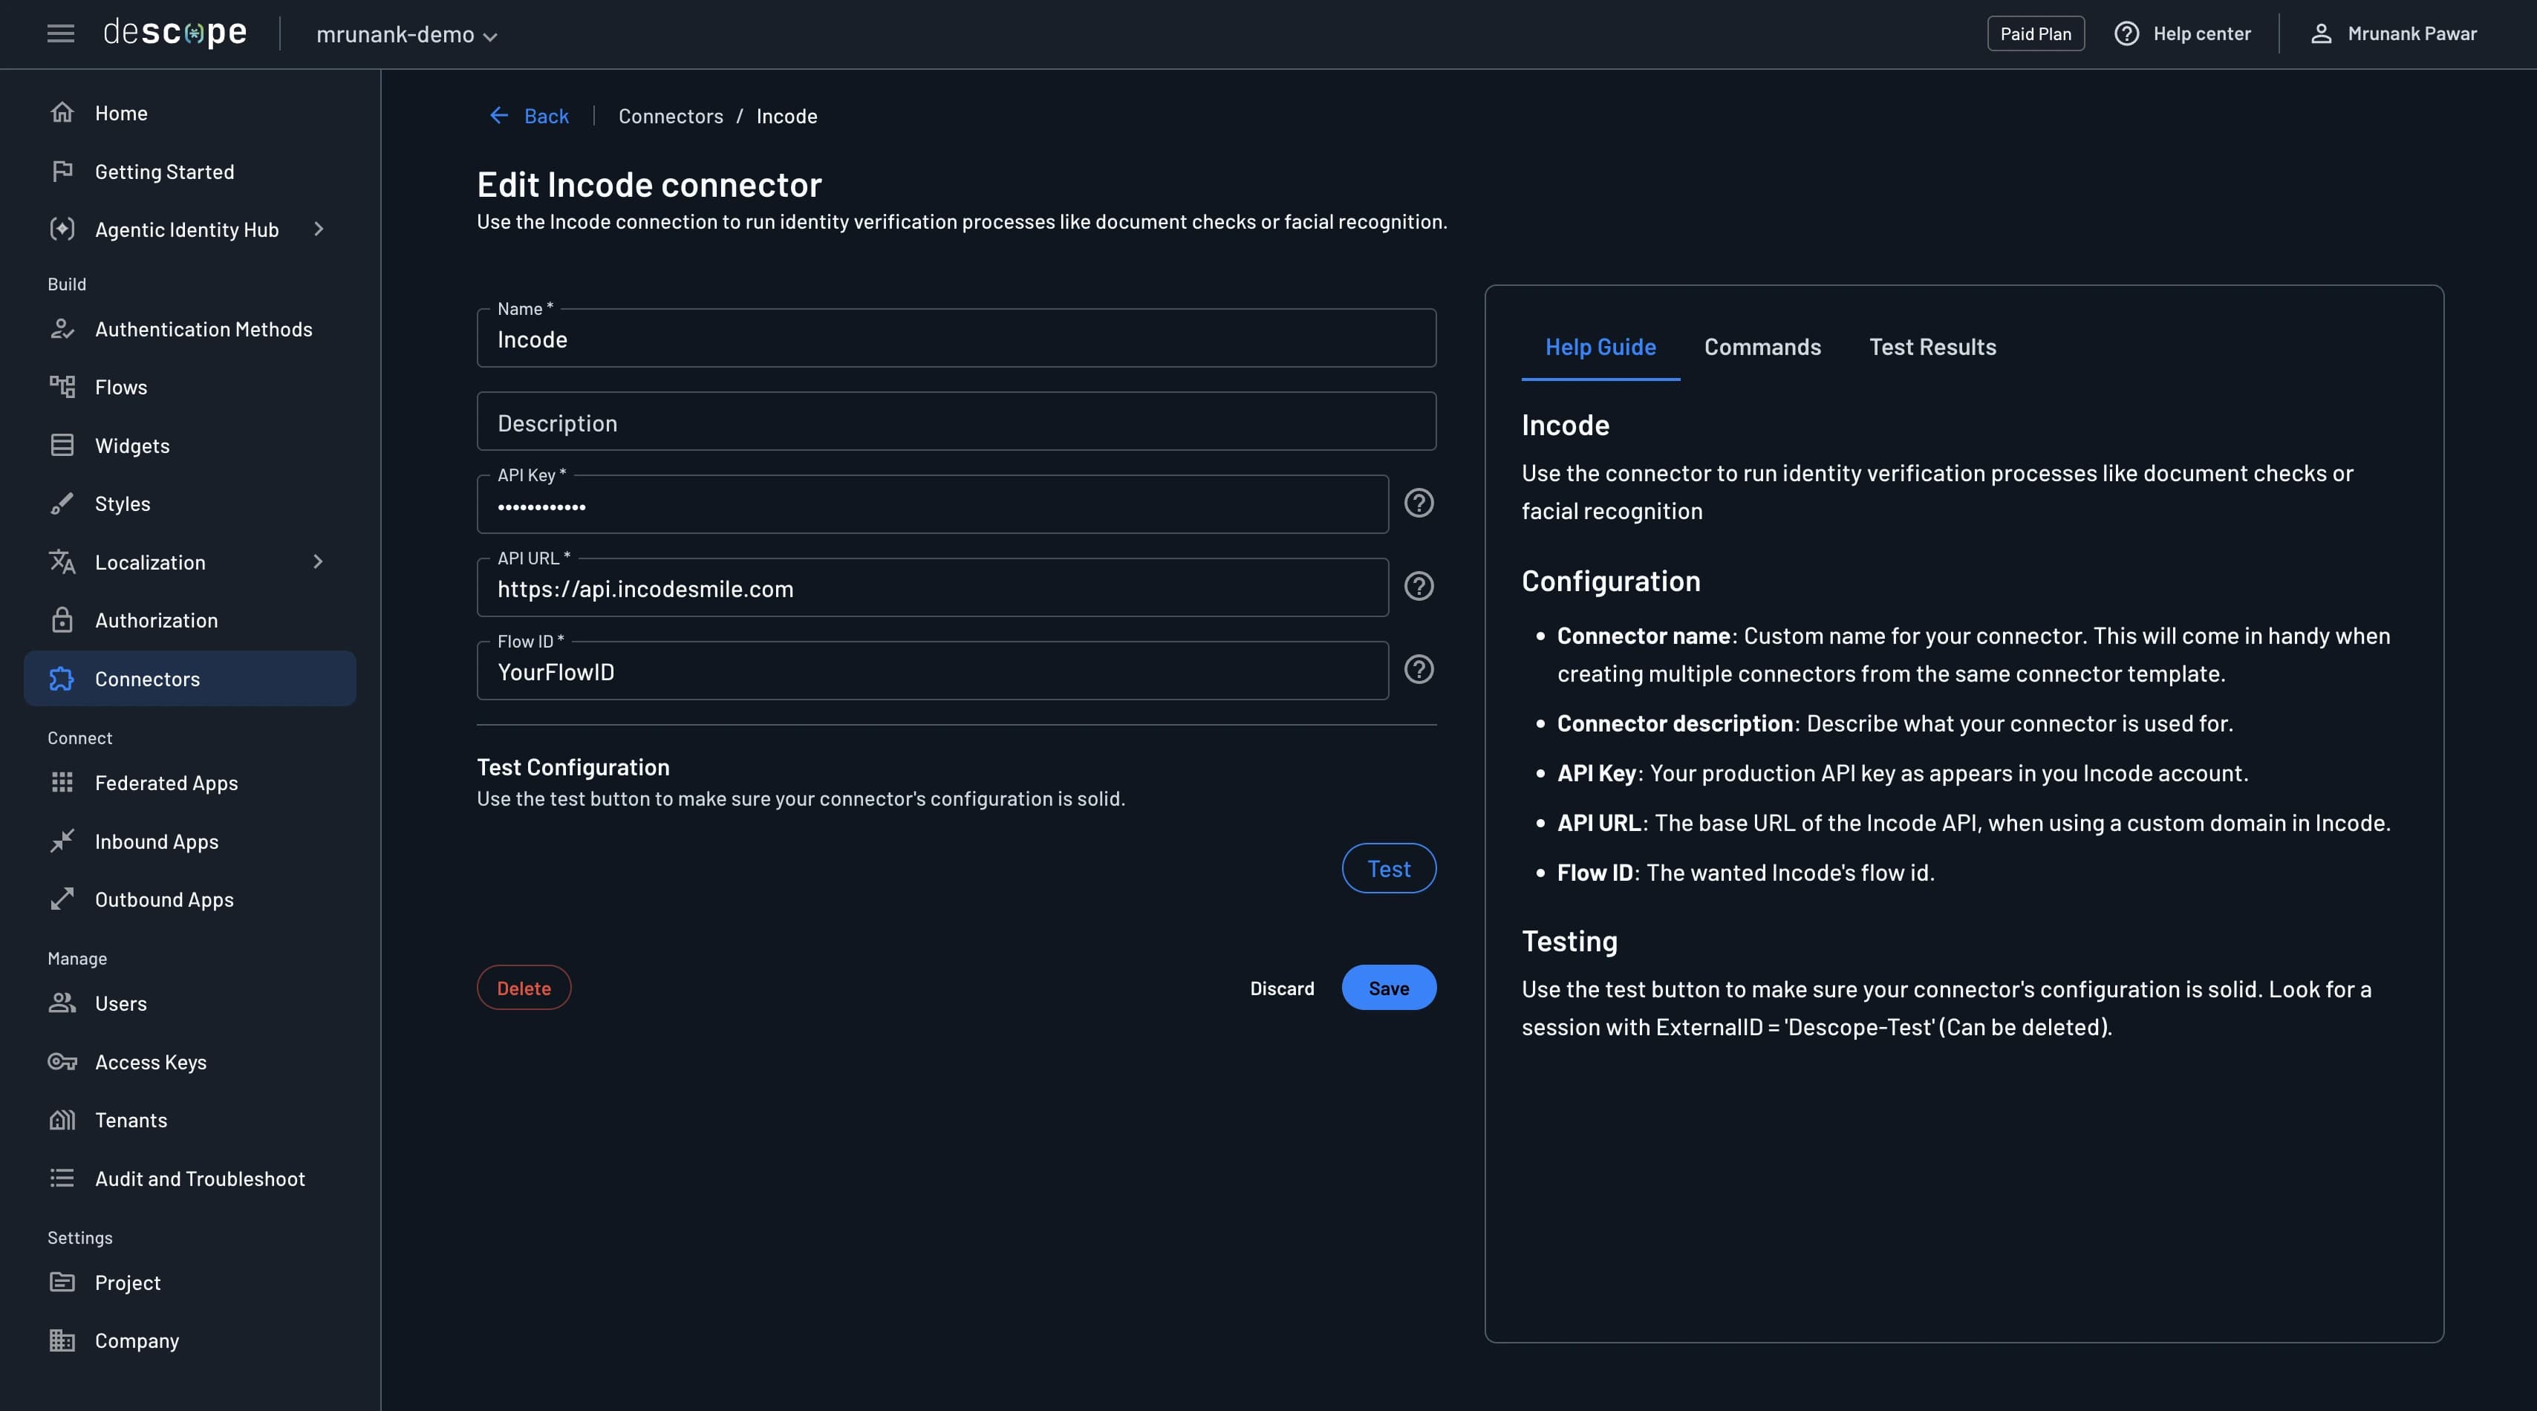This screenshot has height=1411, width=2537.
Task: Open Federated Apps under Connect
Action: pyautogui.click(x=166, y=783)
